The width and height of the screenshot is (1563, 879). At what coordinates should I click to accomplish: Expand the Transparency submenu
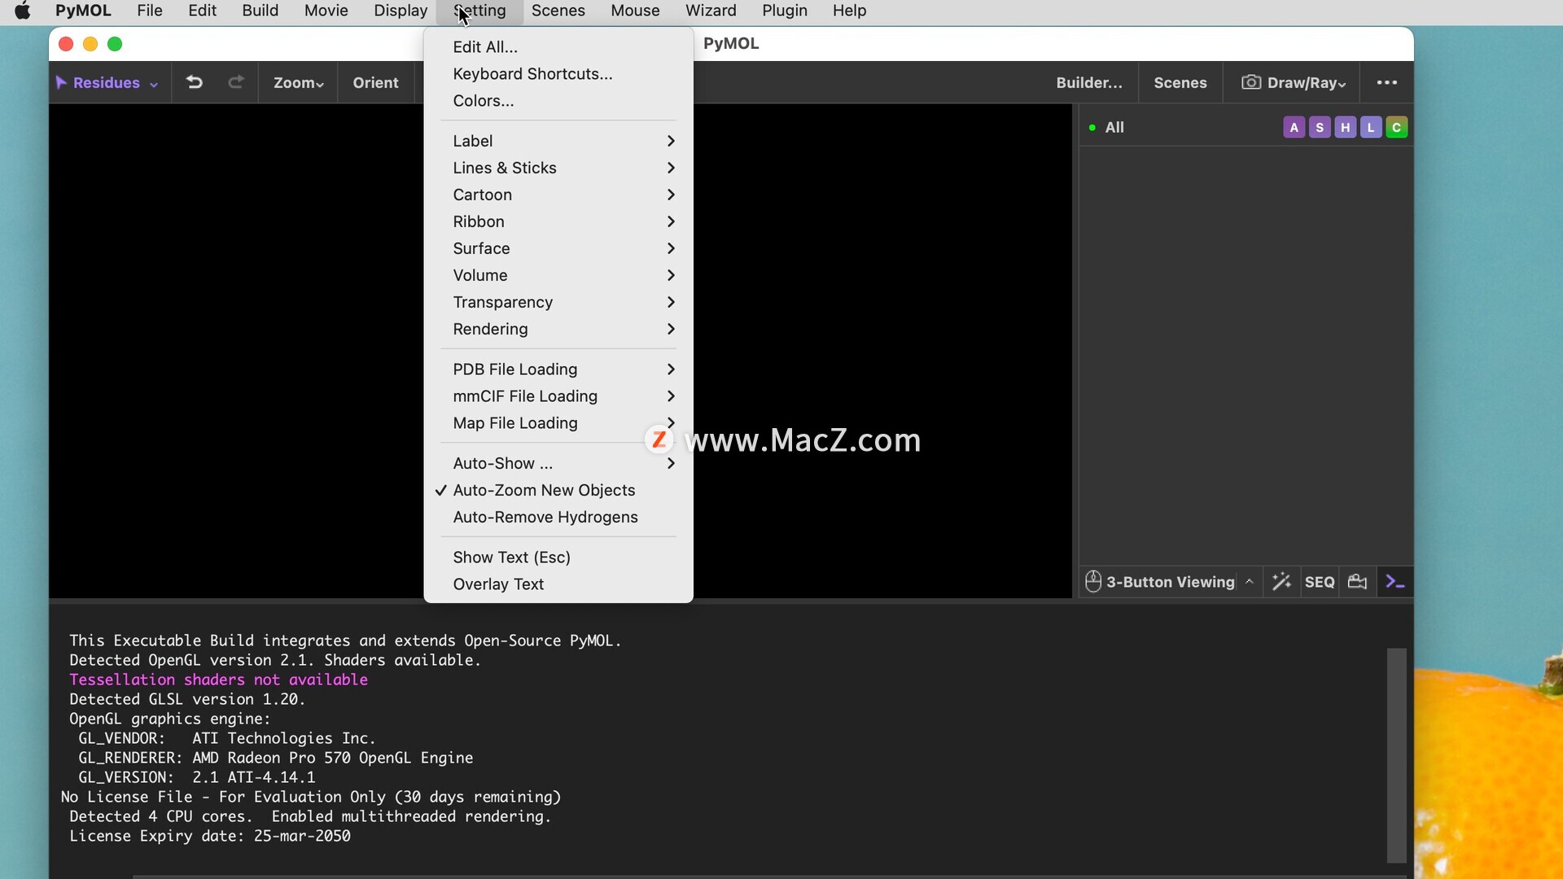click(x=558, y=302)
